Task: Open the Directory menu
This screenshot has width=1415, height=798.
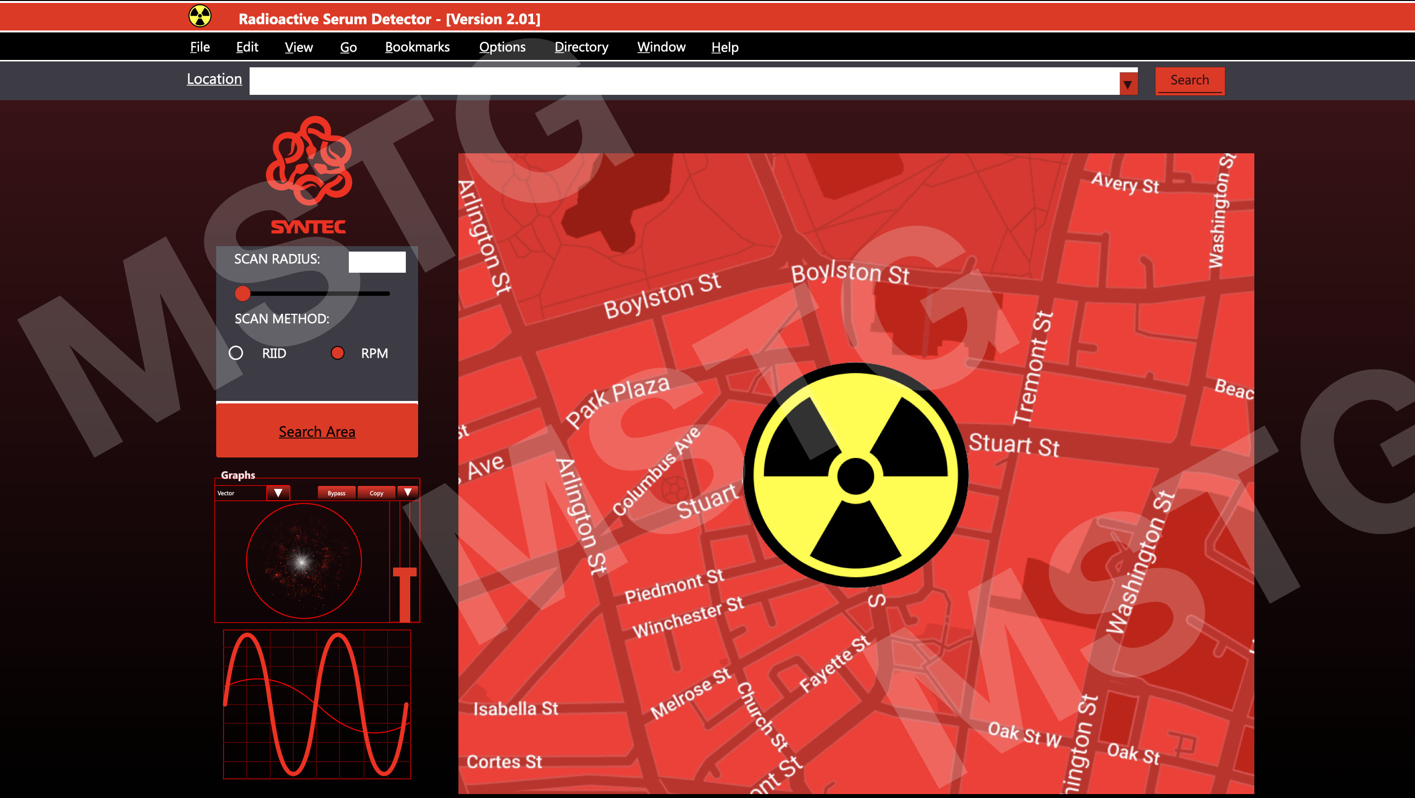Action: (x=581, y=47)
